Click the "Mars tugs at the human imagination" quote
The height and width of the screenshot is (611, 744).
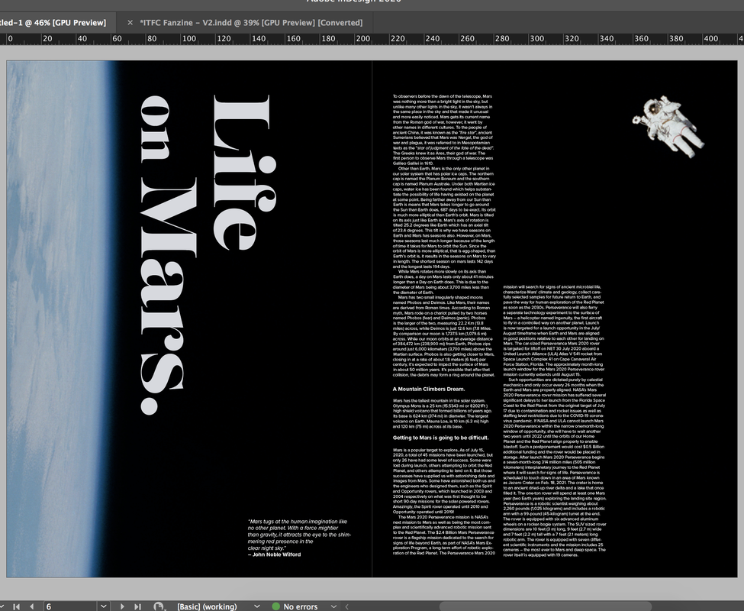[299, 535]
